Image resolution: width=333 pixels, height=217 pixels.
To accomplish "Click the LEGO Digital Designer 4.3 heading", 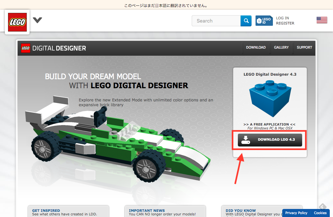I will pos(270,74).
